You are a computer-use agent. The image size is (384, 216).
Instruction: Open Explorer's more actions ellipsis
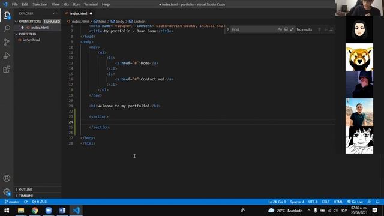(55, 13)
